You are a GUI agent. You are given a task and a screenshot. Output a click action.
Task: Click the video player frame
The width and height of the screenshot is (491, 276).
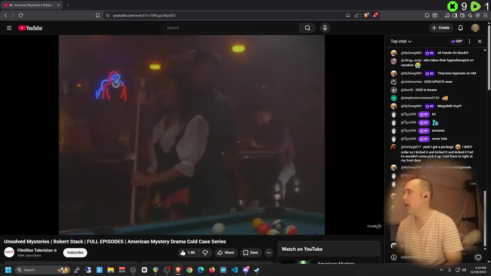tap(191, 135)
